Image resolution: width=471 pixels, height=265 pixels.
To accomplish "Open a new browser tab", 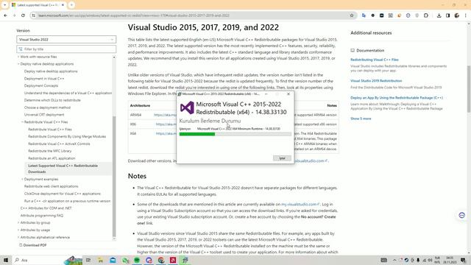I will tap(71, 5).
